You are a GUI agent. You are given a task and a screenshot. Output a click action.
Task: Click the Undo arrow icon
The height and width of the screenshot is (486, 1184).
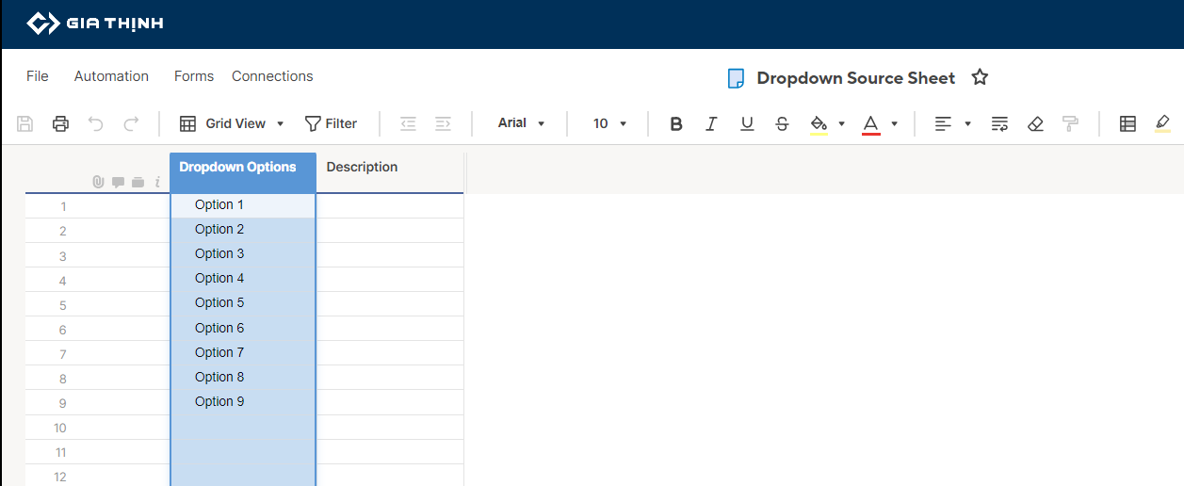coord(95,123)
